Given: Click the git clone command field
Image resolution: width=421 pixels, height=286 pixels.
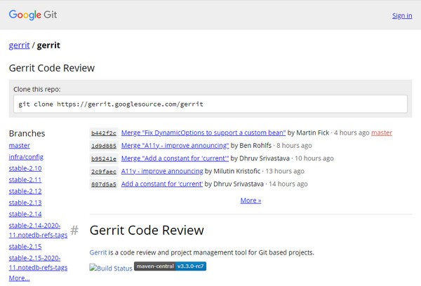Looking at the screenshot, I should (210, 104).
